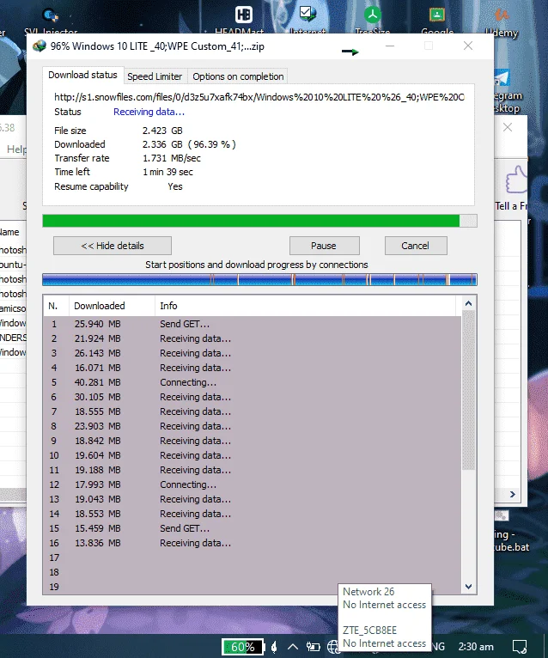Cancel the download
The image size is (548, 658).
tap(416, 246)
